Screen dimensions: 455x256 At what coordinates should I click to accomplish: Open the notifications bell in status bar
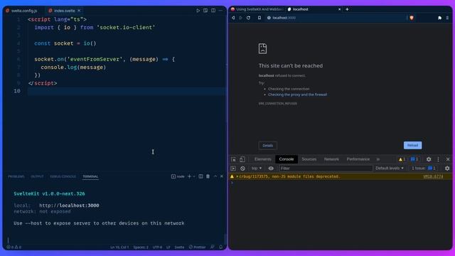(221, 247)
